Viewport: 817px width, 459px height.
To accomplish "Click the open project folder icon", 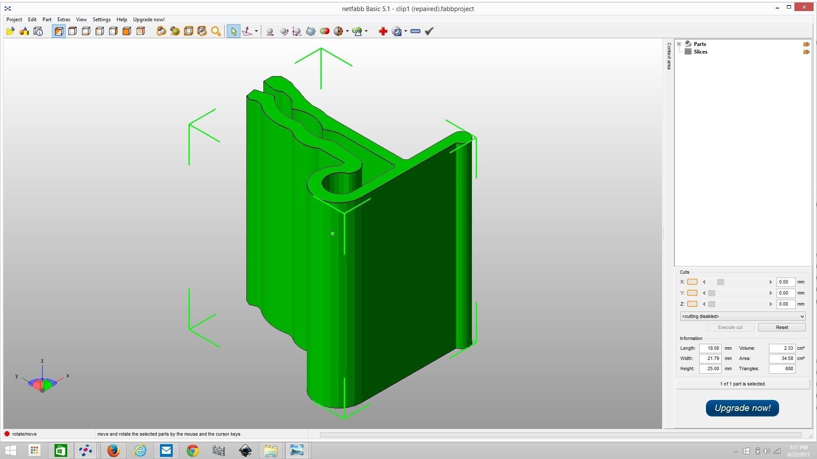I will click(x=10, y=31).
